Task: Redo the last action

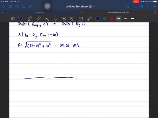Action: tap(134, 7)
